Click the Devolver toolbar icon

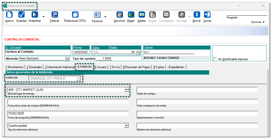click(x=119, y=15)
